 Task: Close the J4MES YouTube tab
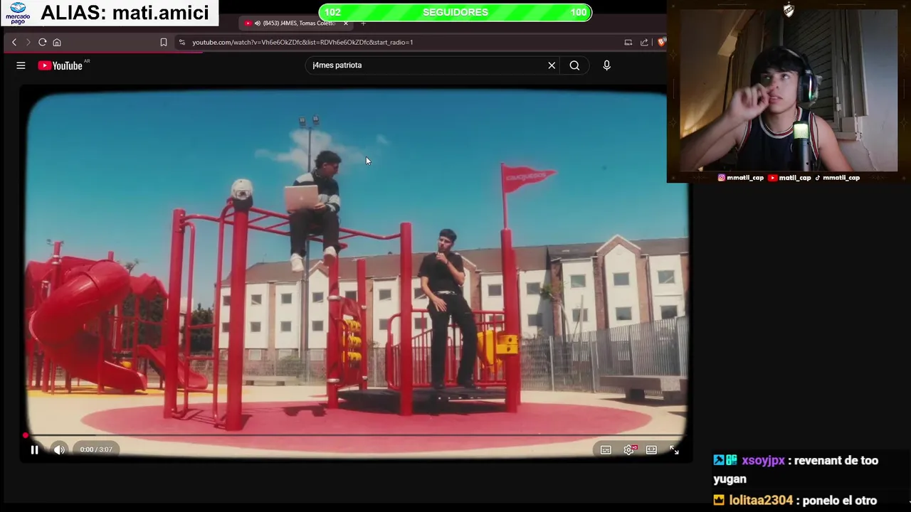tap(346, 23)
